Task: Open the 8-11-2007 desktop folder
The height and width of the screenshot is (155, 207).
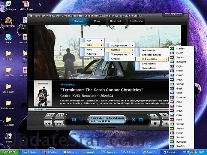Action: click(x=9, y=55)
